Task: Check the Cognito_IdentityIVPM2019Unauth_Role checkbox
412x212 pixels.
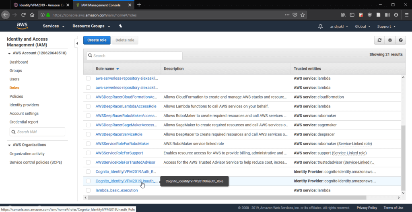Action: 88,181
